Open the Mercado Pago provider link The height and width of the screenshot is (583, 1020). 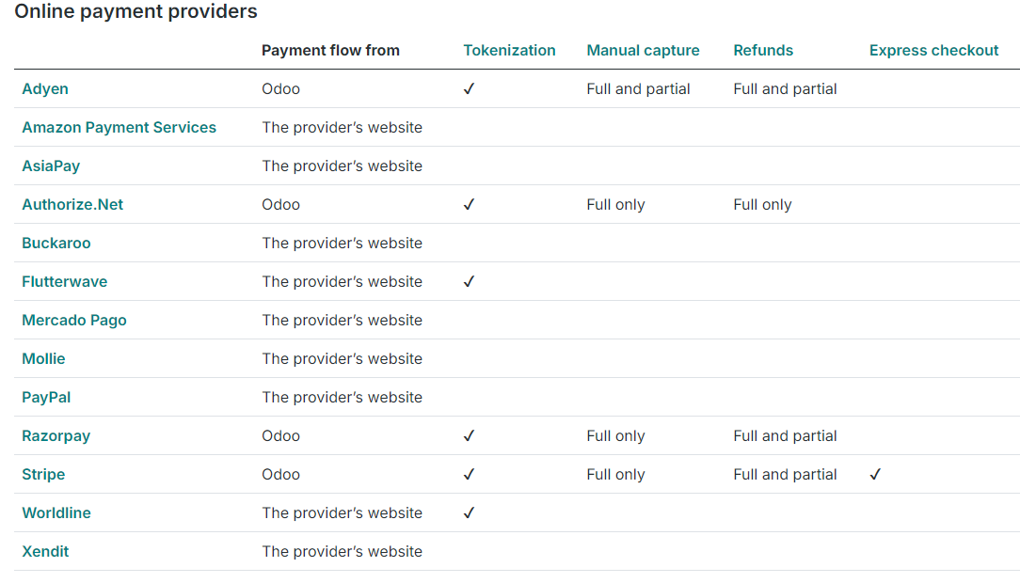click(x=74, y=321)
